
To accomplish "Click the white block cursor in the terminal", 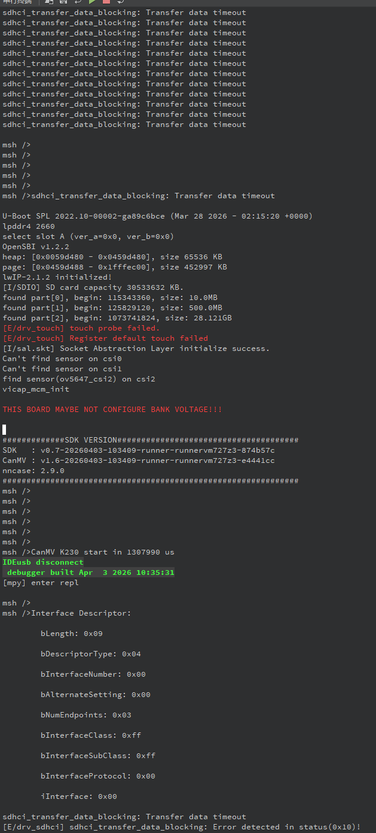I will tap(4, 429).
